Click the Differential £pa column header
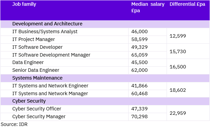Screen dimensions: 210x128 pos(187,4)
